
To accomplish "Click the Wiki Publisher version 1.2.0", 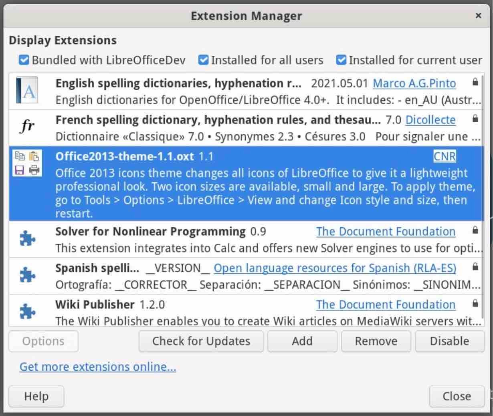I will (152, 305).
